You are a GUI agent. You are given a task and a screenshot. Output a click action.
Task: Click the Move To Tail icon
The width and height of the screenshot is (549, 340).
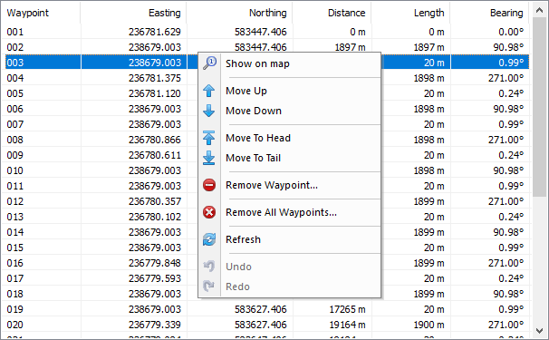click(209, 158)
